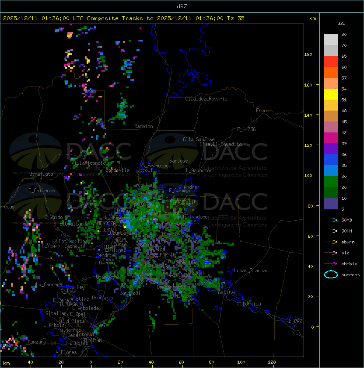The image size is (364, 368).
Task: Click the magenta eb+bip arrow in legend
Action: [331, 264]
